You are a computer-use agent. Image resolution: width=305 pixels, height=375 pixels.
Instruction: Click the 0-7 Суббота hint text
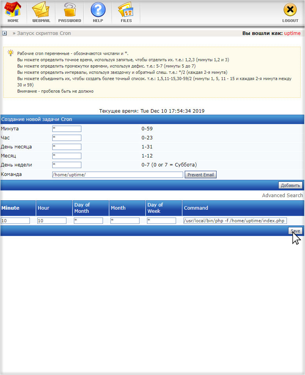click(x=169, y=165)
